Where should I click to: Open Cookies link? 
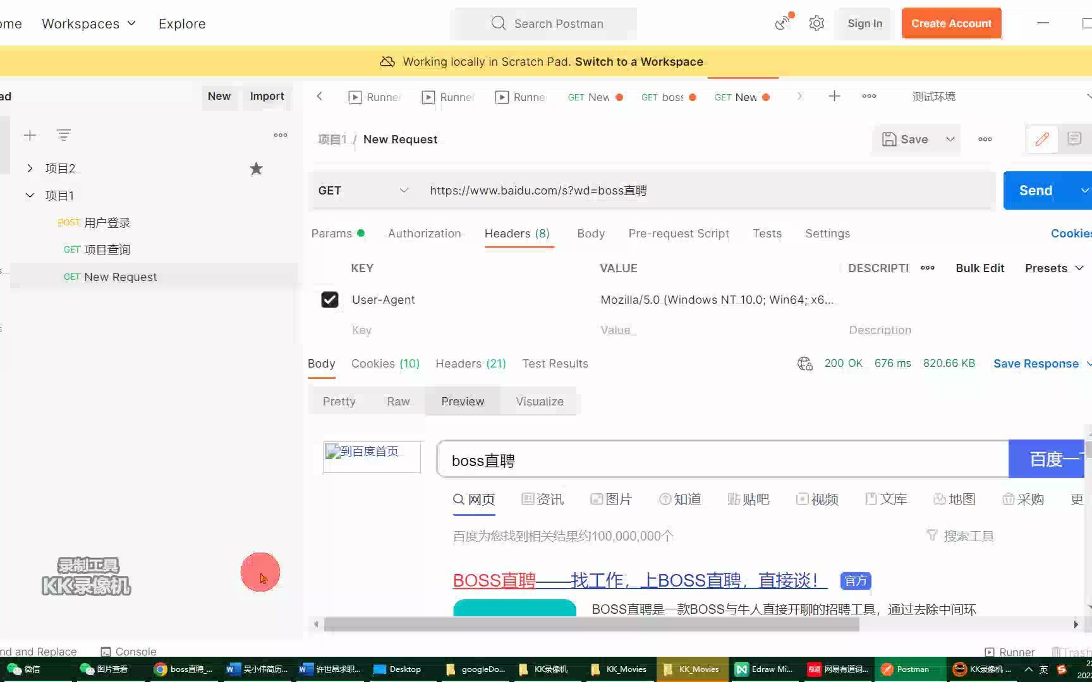(1071, 234)
